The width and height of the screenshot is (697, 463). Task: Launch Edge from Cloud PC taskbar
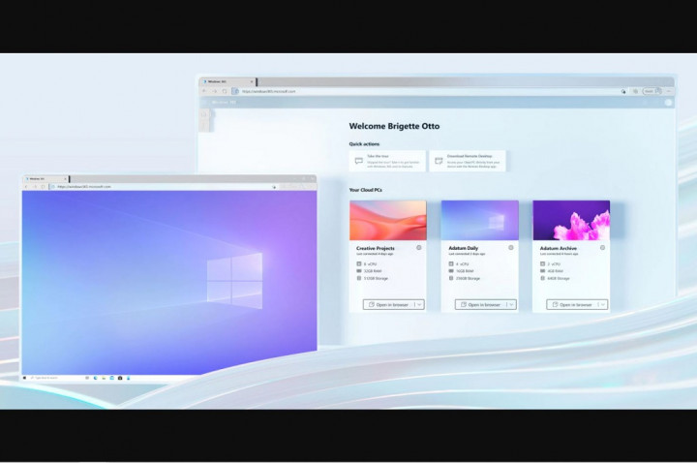pos(96,378)
